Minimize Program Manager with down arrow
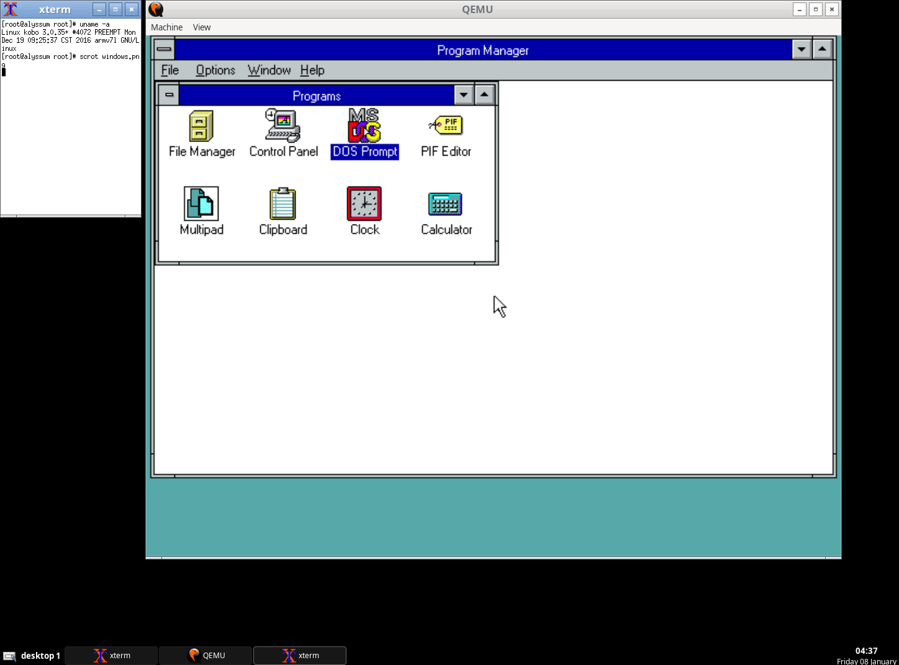Screen dimensions: 899x665 [x=802, y=49]
